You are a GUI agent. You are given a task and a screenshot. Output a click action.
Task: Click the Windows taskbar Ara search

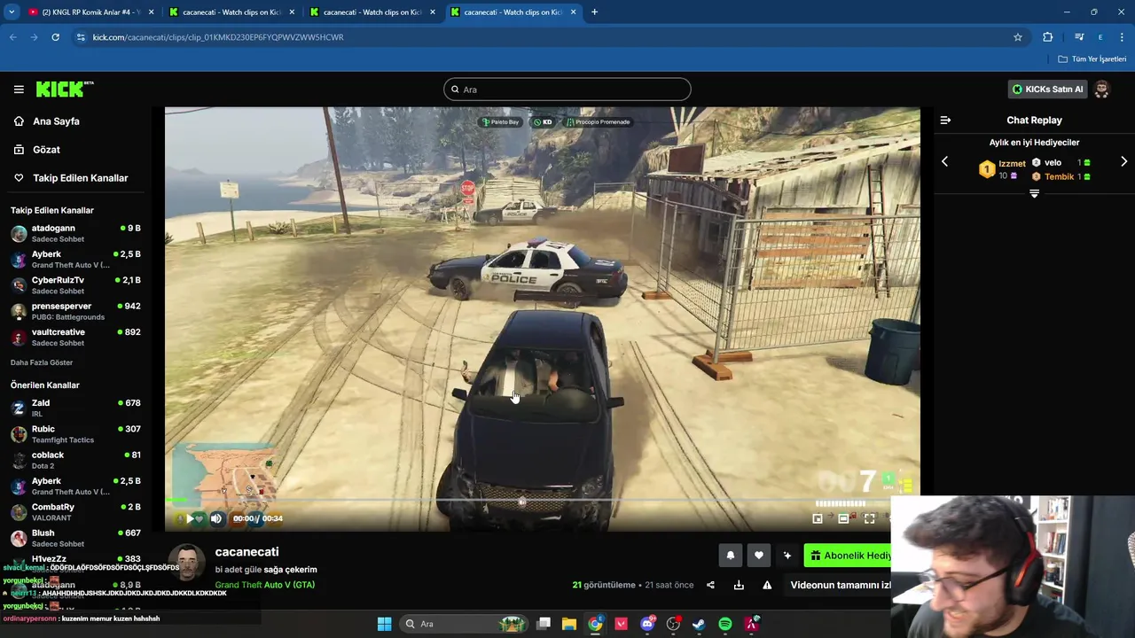click(x=465, y=624)
